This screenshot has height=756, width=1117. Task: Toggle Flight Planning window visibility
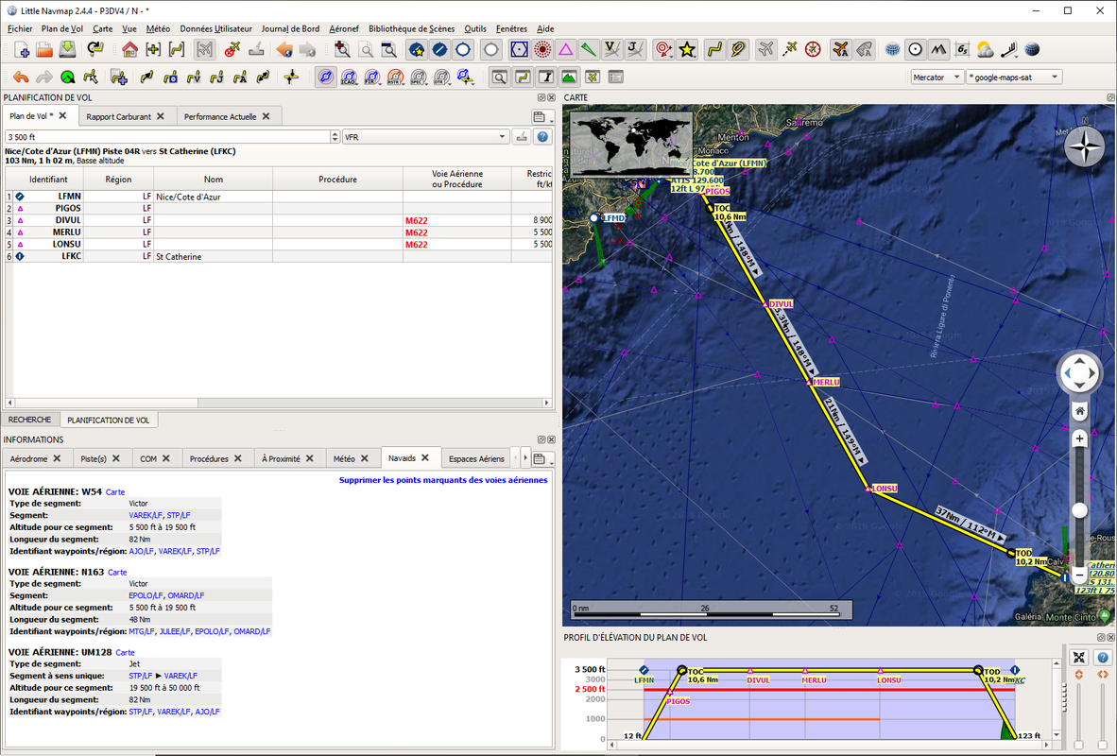point(523,77)
